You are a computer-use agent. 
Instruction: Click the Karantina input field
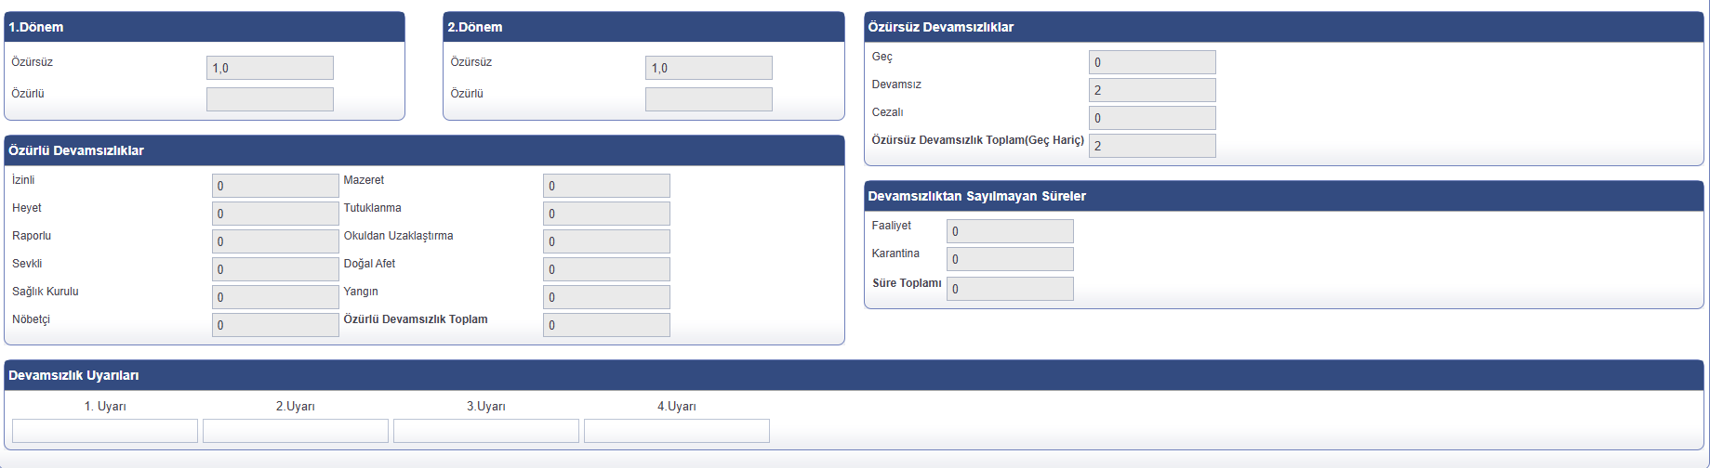click(1010, 259)
